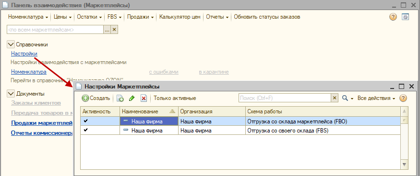Click the green pencil edit icon

tap(132, 98)
